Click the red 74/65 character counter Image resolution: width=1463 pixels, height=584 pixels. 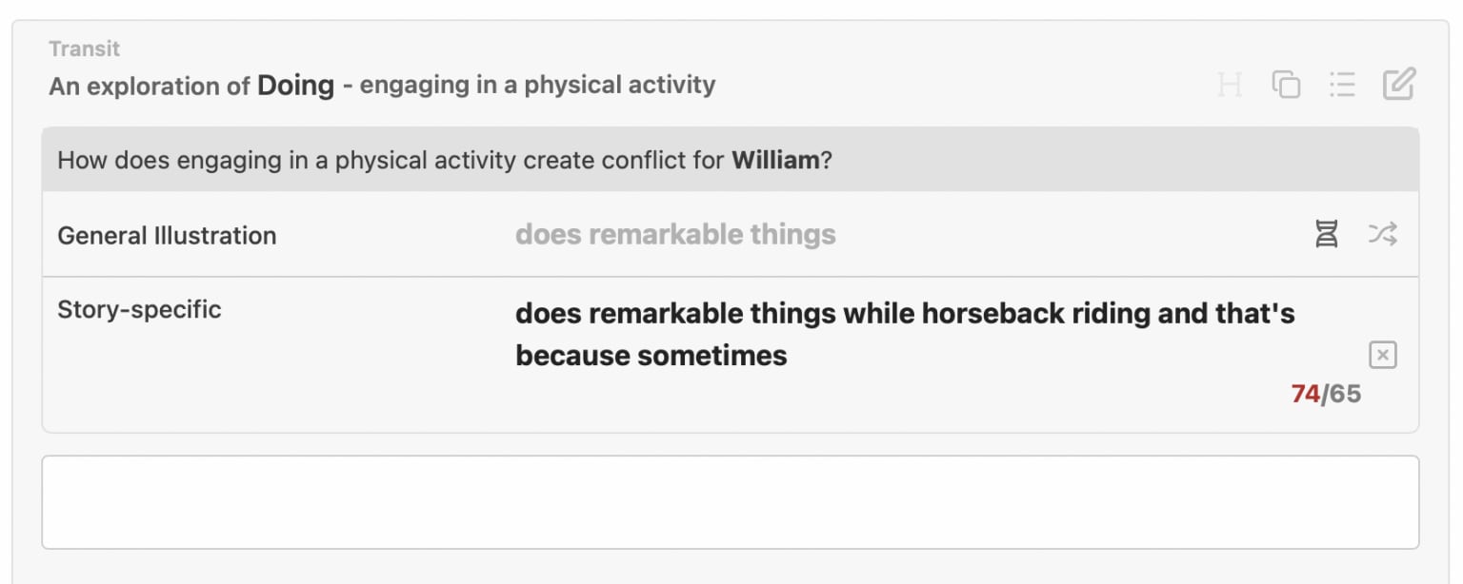pos(1326,394)
